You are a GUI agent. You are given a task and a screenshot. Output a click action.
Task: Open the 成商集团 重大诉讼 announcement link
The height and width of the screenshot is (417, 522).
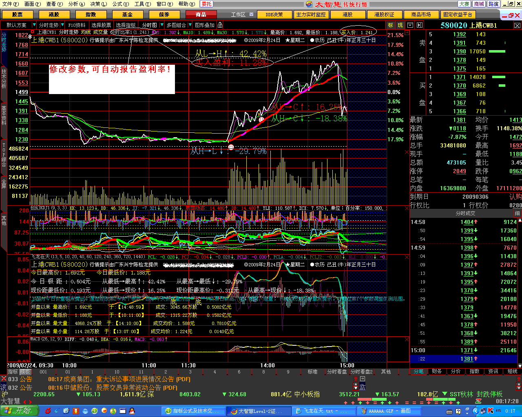(119, 379)
